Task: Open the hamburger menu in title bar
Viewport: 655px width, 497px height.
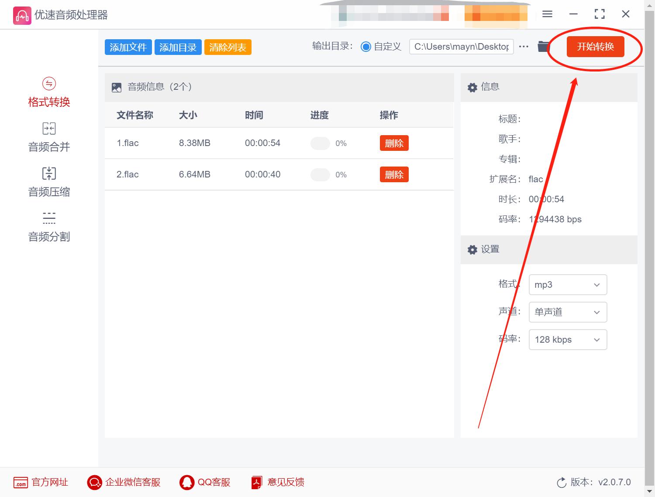Action: pyautogui.click(x=547, y=14)
